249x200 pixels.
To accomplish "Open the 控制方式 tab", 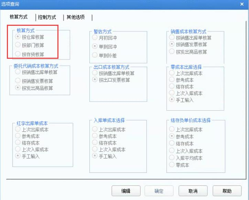I will [x=47, y=17].
